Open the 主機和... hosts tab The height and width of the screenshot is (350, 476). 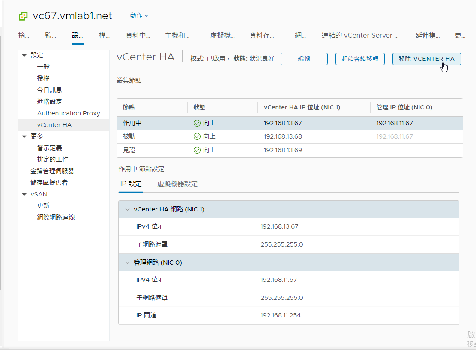pos(177,36)
